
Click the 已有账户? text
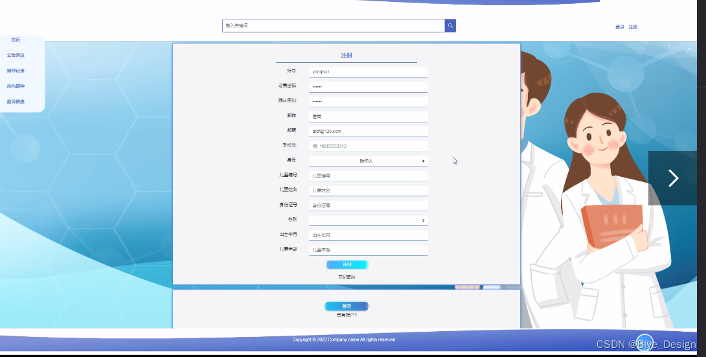pyautogui.click(x=347, y=315)
